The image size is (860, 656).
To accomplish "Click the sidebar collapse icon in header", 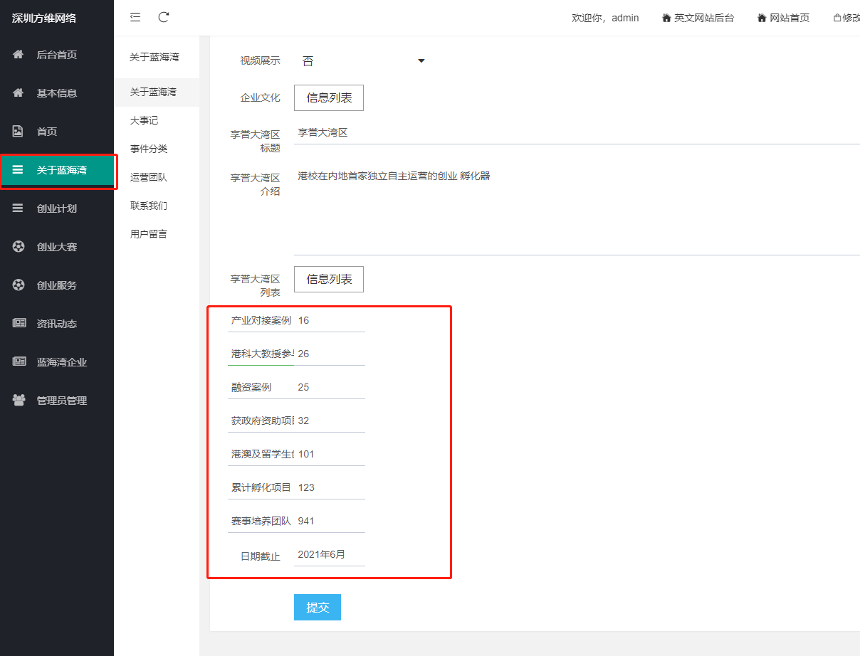I will 135,17.
